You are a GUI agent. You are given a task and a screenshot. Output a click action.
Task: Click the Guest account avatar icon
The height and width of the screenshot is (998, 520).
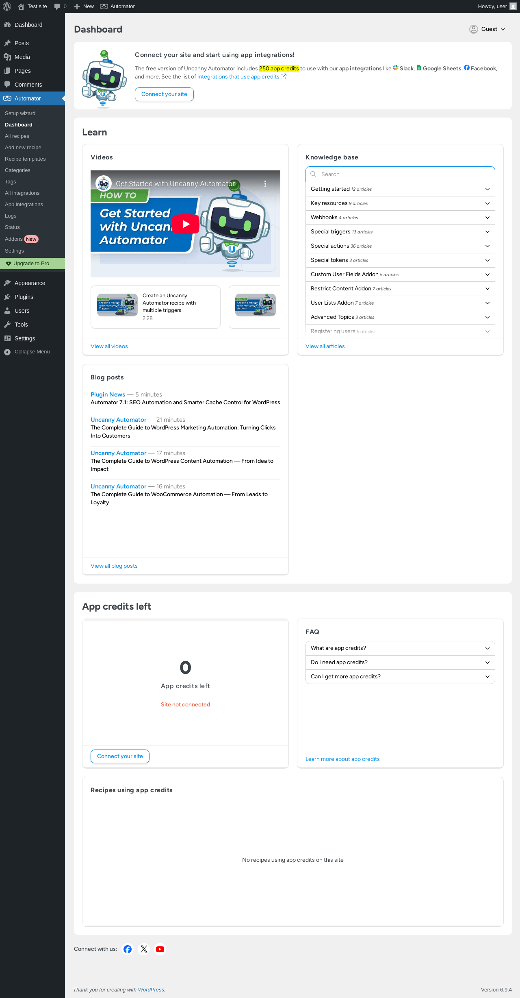pyautogui.click(x=474, y=29)
